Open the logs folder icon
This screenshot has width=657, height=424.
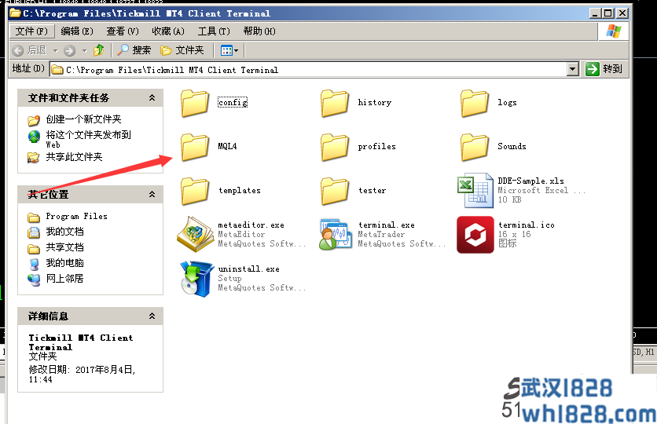475,103
